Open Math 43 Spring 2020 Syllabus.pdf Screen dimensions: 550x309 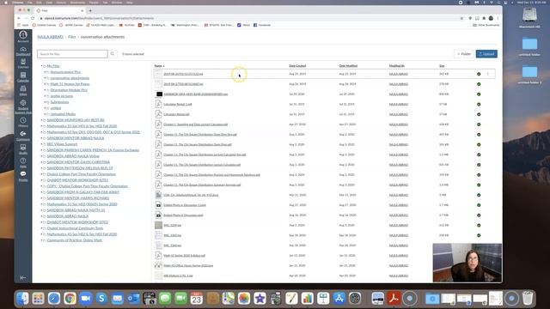click(x=184, y=256)
